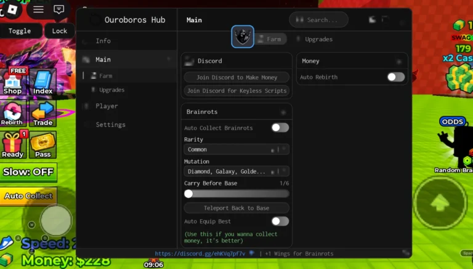The image size is (473, 269).
Task: Click Join Discord to Make Money
Action: tap(236, 78)
